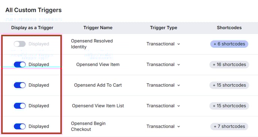The height and width of the screenshot is (137, 258).
Task: Turn off Opensend Add To Cart toggle
Action: pos(19,85)
